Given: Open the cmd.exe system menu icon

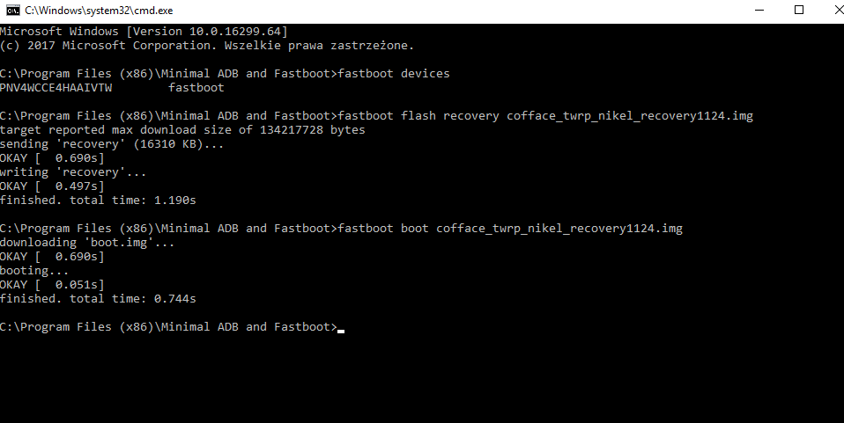Looking at the screenshot, I should coord(11,10).
